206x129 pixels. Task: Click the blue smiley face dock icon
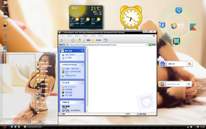179,10
